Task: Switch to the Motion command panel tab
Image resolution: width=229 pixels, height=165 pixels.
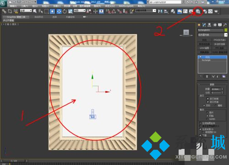Action: [215, 25]
